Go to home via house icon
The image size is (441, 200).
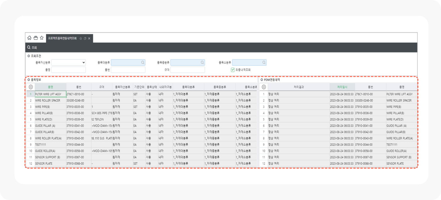(29, 38)
